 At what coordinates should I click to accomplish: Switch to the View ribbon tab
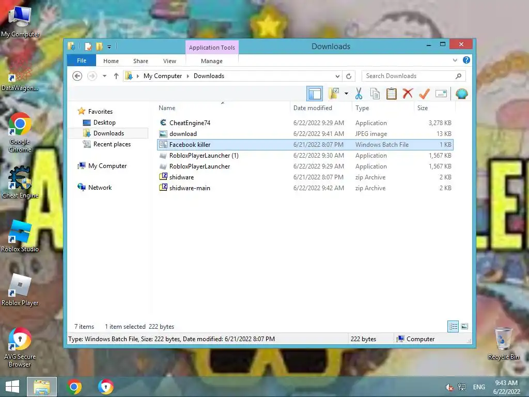pos(169,61)
